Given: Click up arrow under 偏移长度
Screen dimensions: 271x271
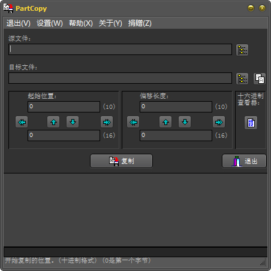Looking at the screenshot, I should click(x=165, y=122).
